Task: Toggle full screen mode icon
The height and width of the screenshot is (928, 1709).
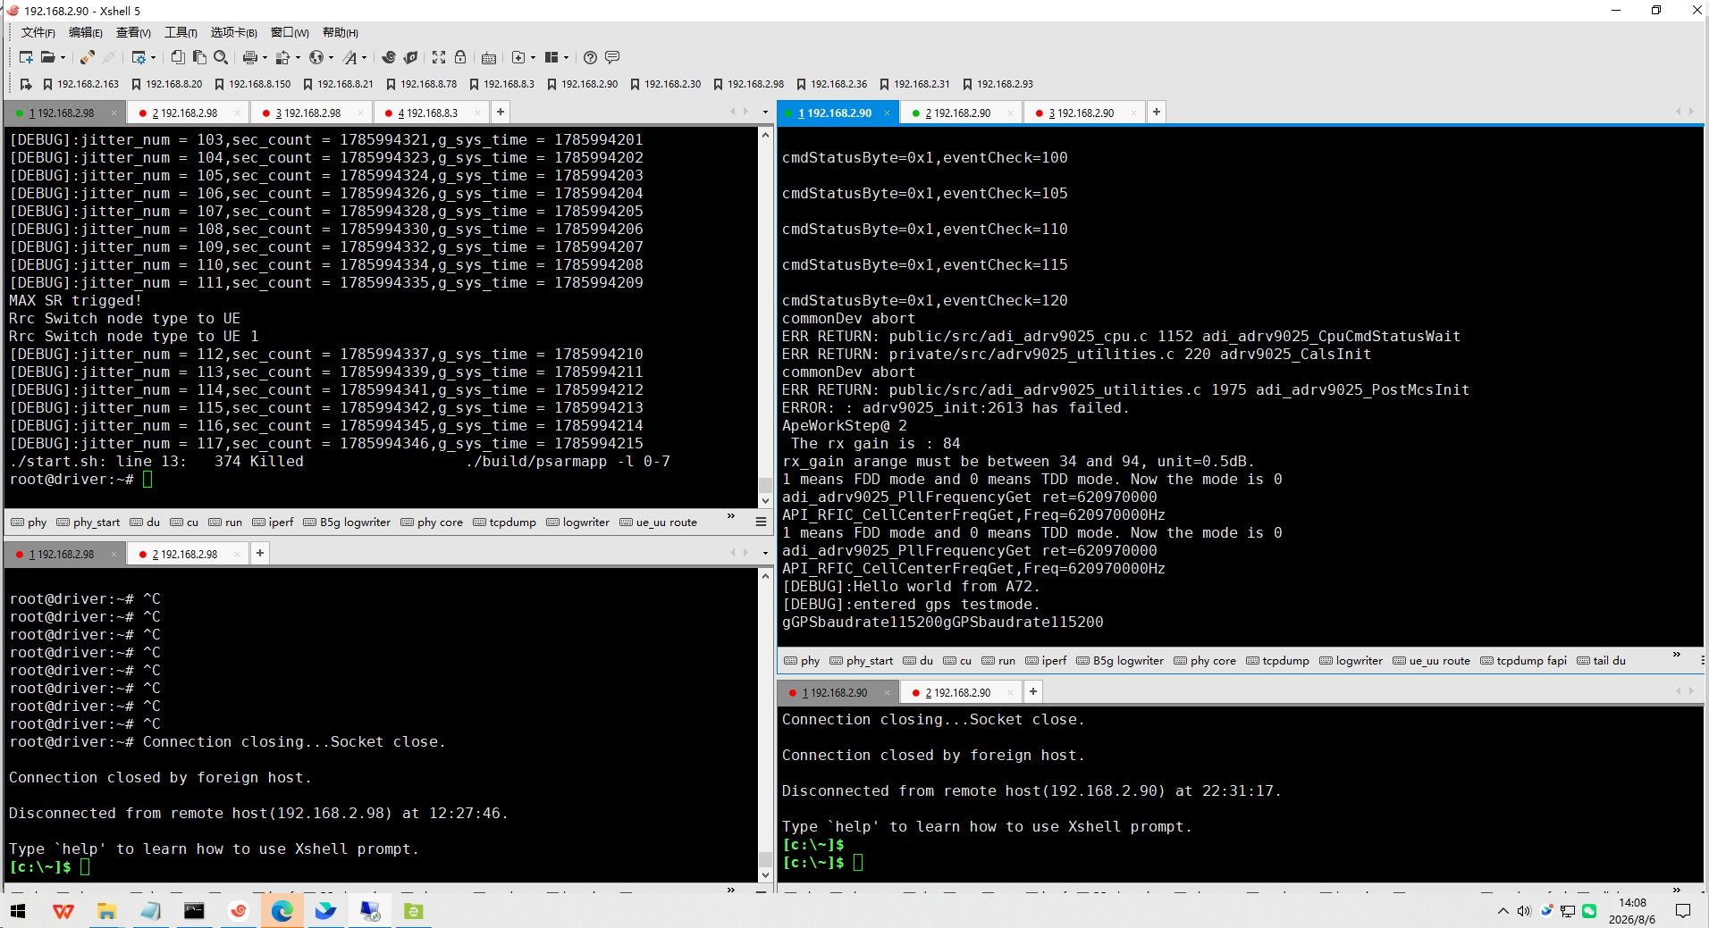Action: tap(439, 57)
